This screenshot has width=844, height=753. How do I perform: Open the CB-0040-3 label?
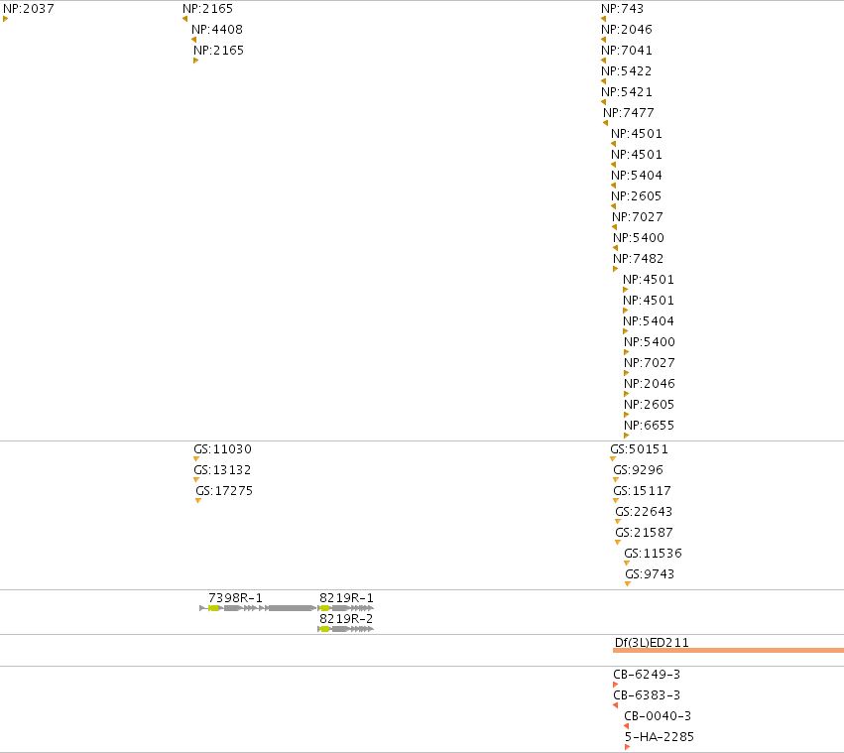pyautogui.click(x=658, y=716)
